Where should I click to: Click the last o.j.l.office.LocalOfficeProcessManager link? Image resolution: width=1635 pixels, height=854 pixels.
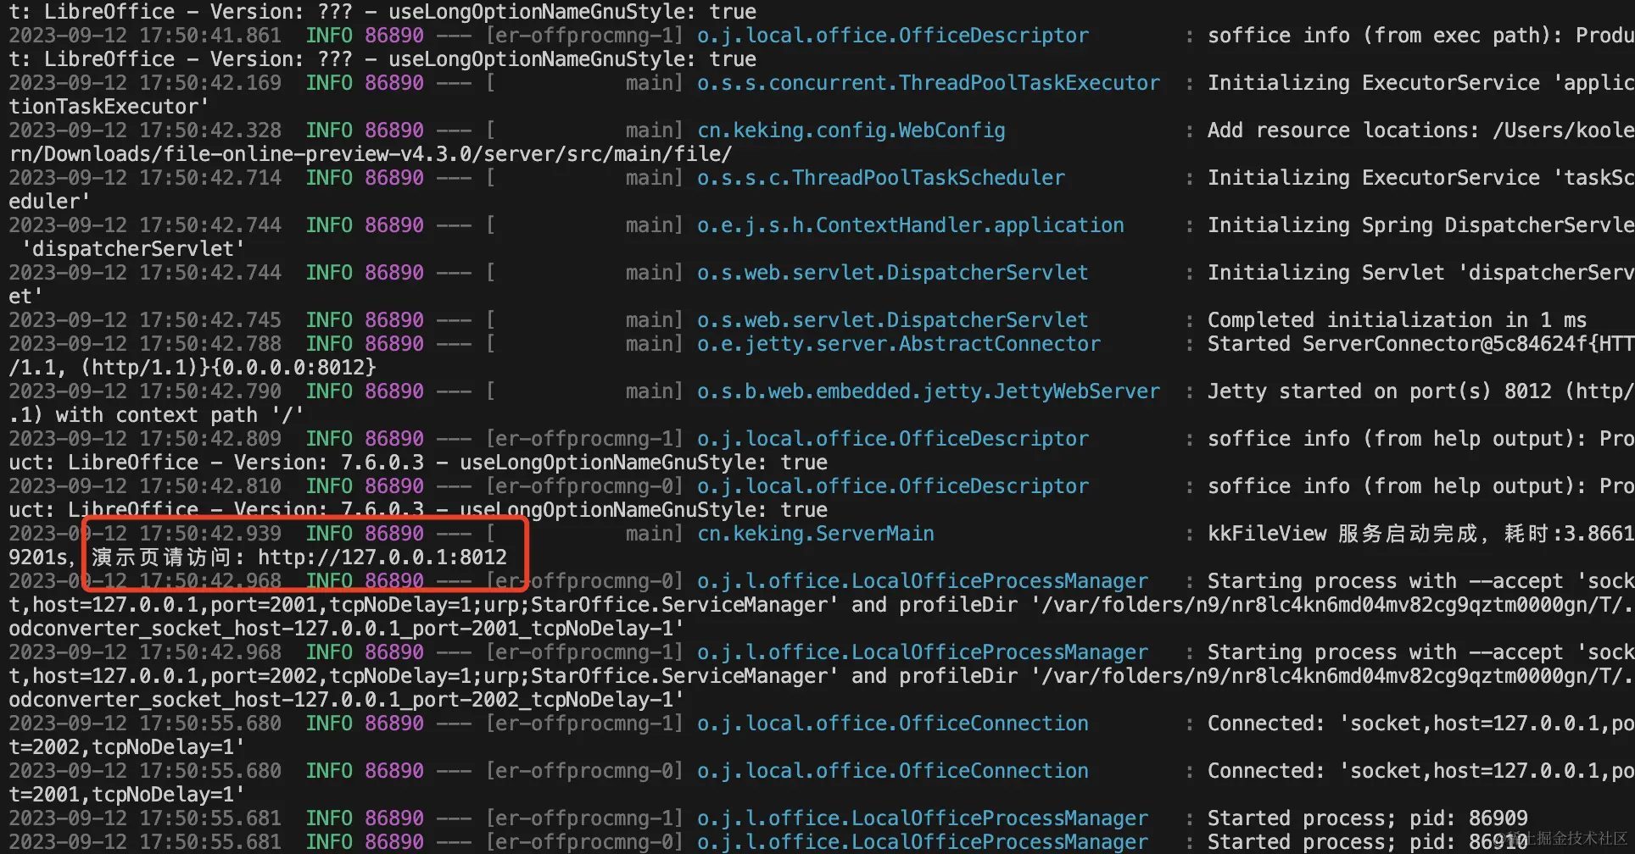click(922, 841)
